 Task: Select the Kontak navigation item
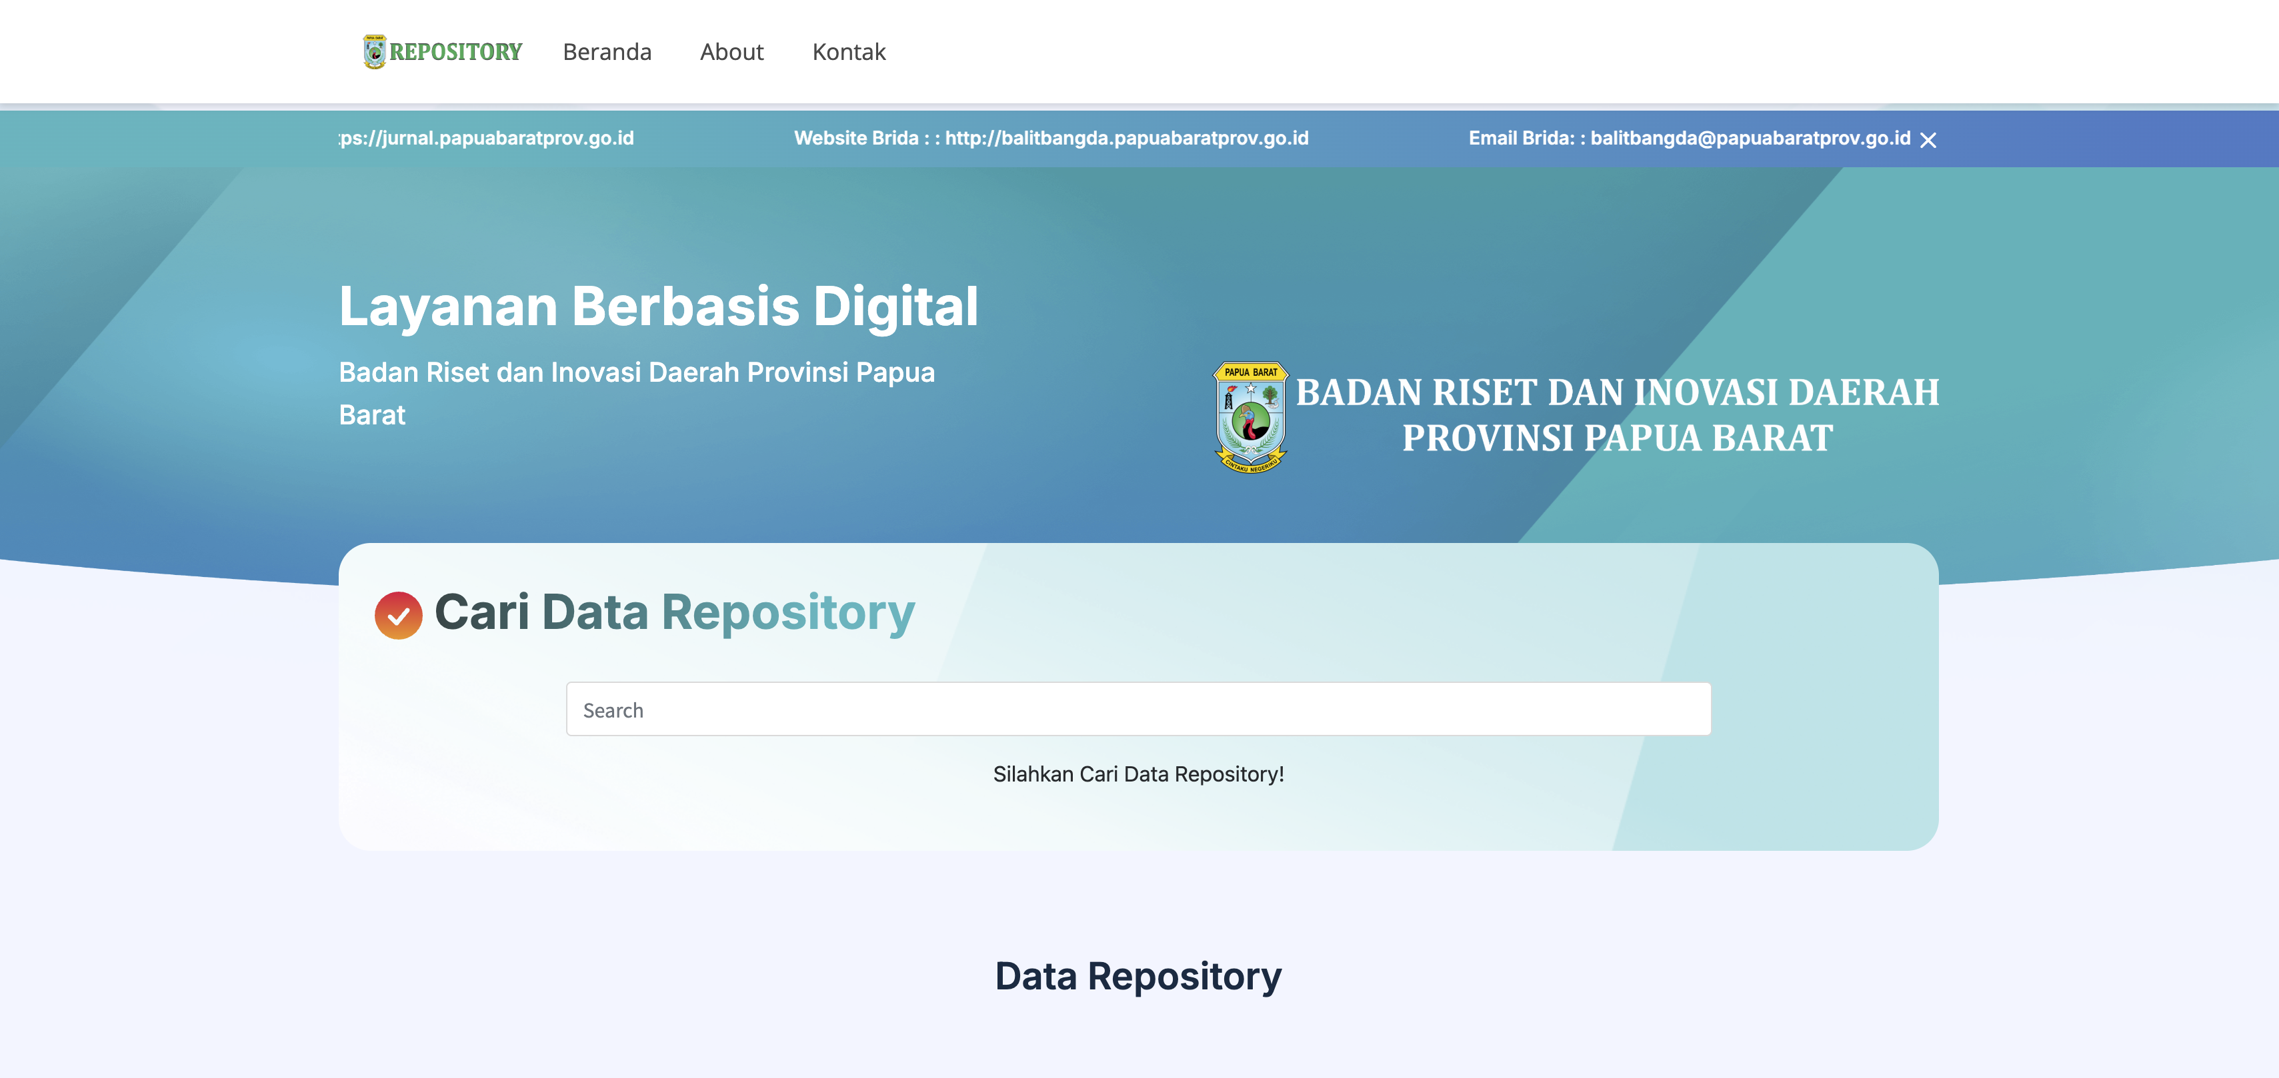point(848,51)
